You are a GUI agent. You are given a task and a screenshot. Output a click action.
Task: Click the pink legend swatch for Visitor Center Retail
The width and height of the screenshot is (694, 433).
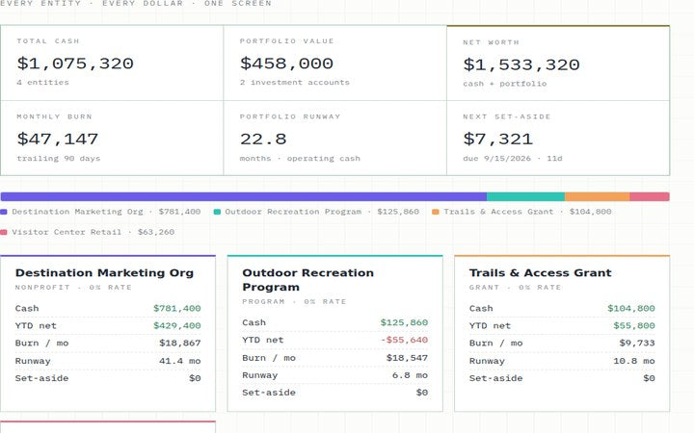click(4, 232)
